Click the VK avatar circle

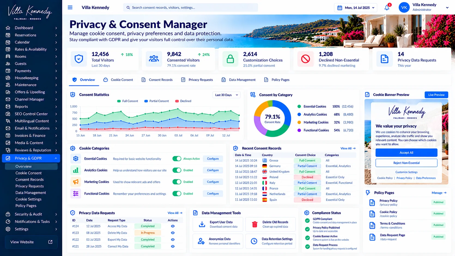(x=404, y=8)
